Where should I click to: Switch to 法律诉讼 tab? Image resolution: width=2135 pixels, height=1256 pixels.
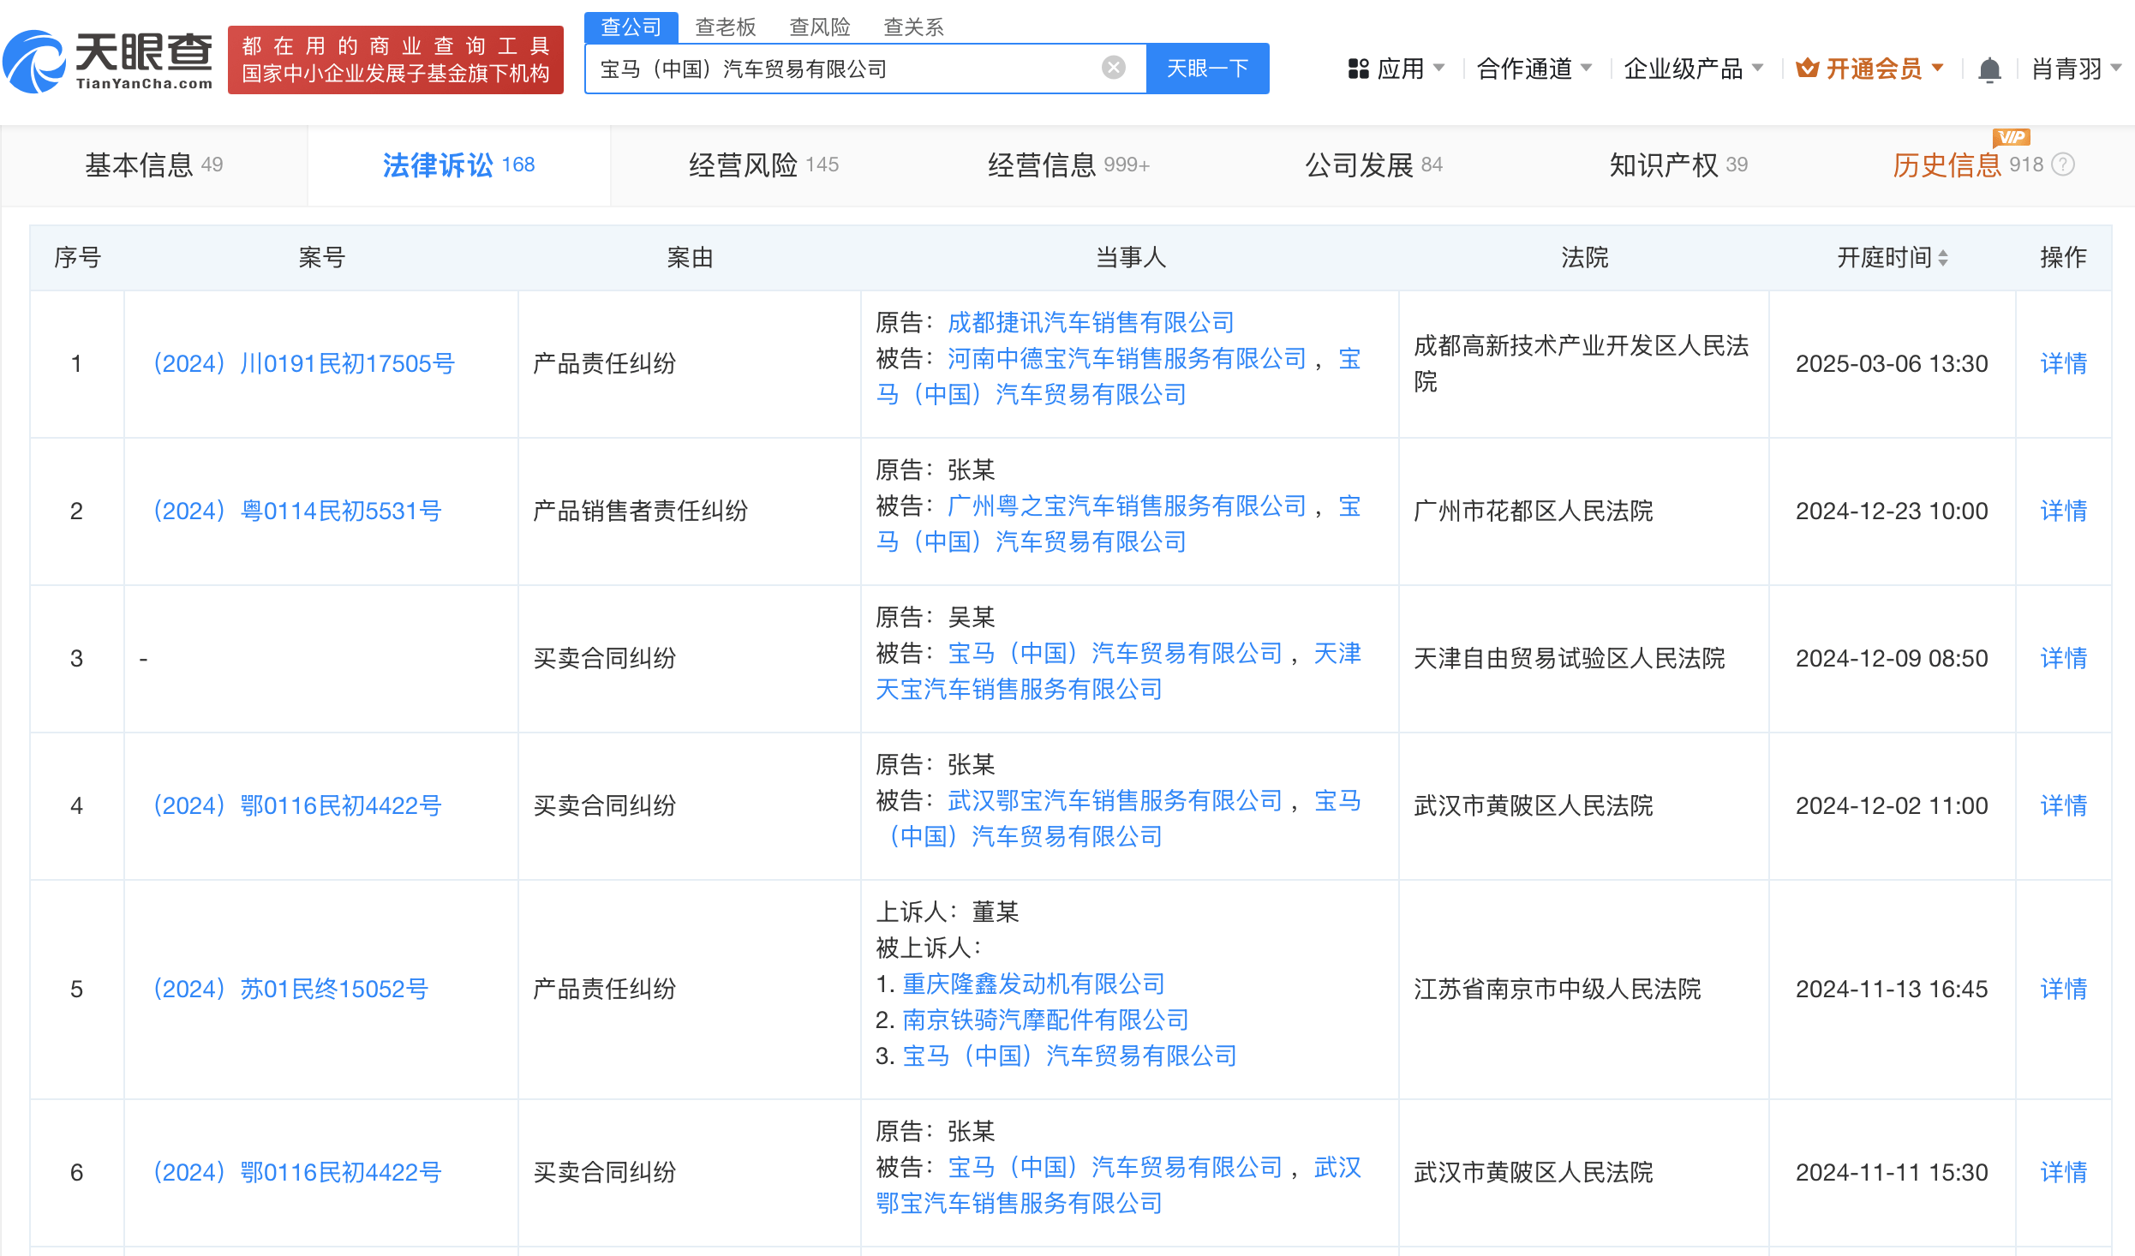click(458, 164)
